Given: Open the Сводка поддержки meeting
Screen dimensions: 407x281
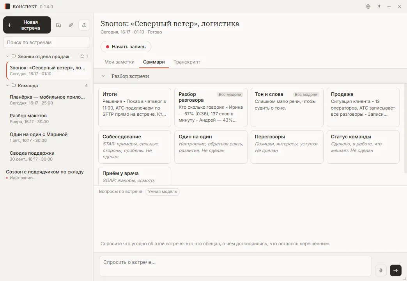Looking at the screenshot, I should coord(48,156).
